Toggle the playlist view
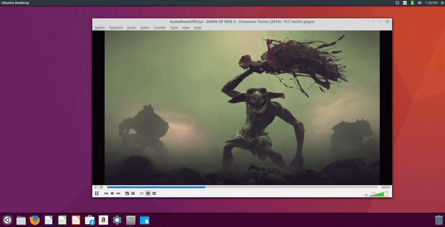Viewport: 445px width, 227px height. (142, 193)
